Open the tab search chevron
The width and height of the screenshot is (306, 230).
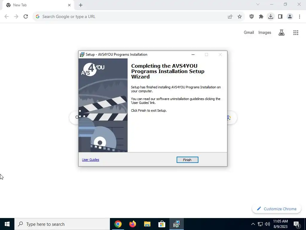(258, 4)
